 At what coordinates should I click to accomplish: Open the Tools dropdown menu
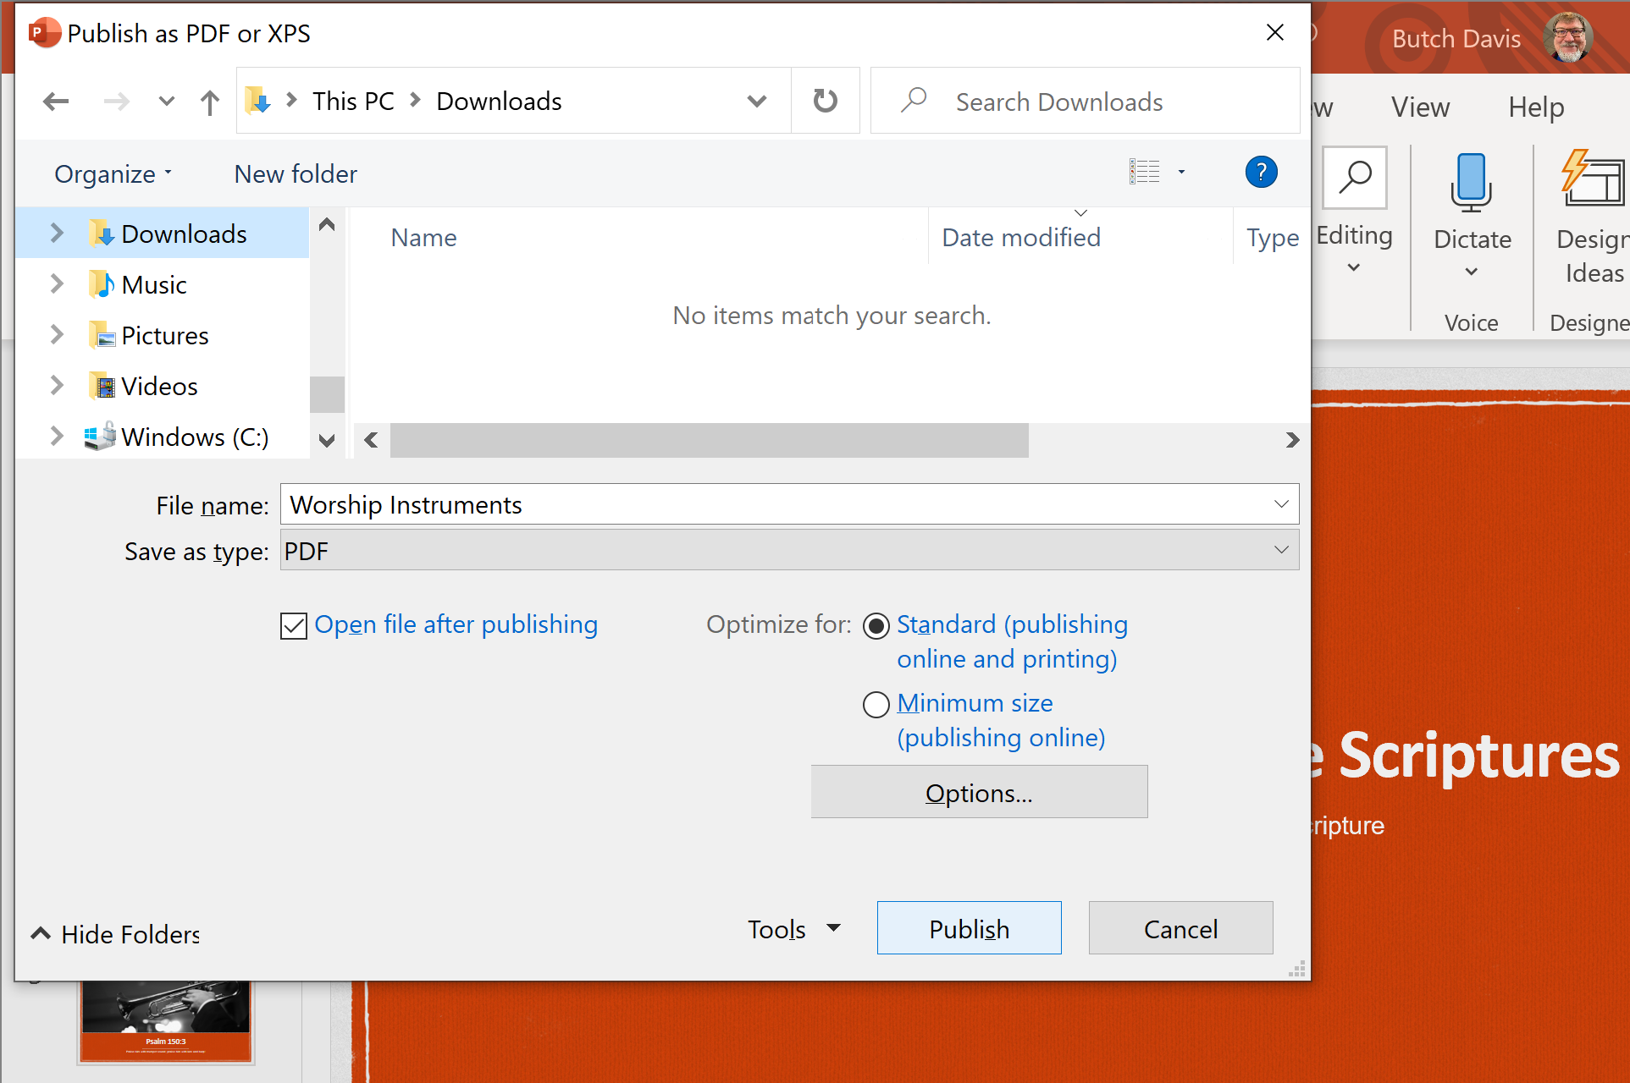pos(793,929)
